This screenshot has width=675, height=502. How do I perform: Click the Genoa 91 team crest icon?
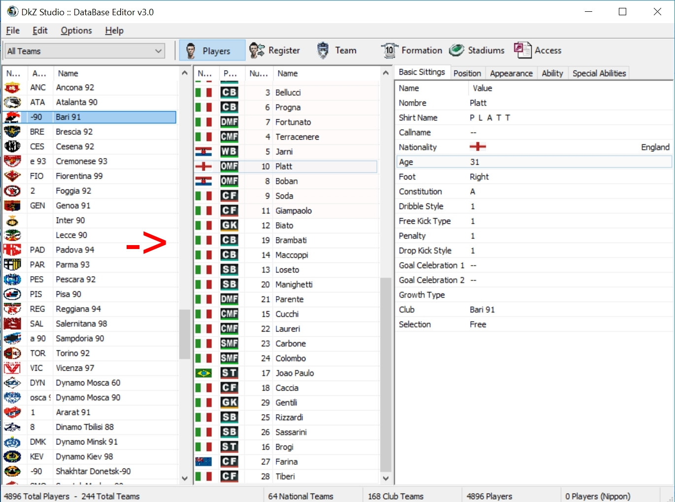pos(12,206)
